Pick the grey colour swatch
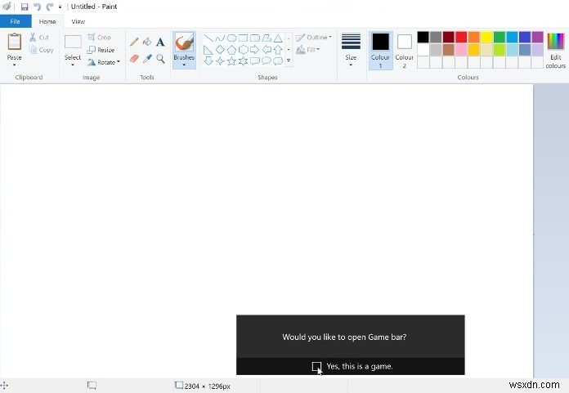This screenshot has width=569, height=393. point(436,37)
